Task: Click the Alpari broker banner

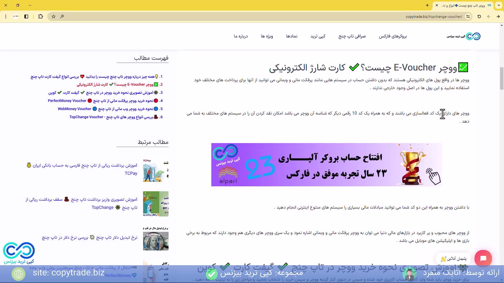Action: [326, 165]
